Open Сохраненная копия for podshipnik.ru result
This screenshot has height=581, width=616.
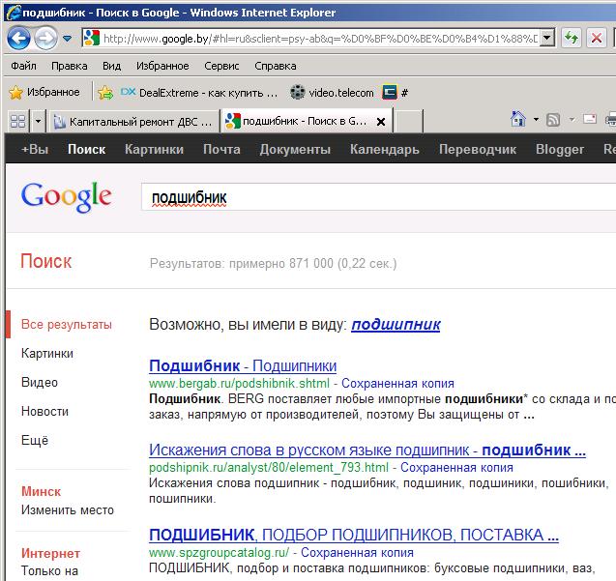(x=456, y=468)
